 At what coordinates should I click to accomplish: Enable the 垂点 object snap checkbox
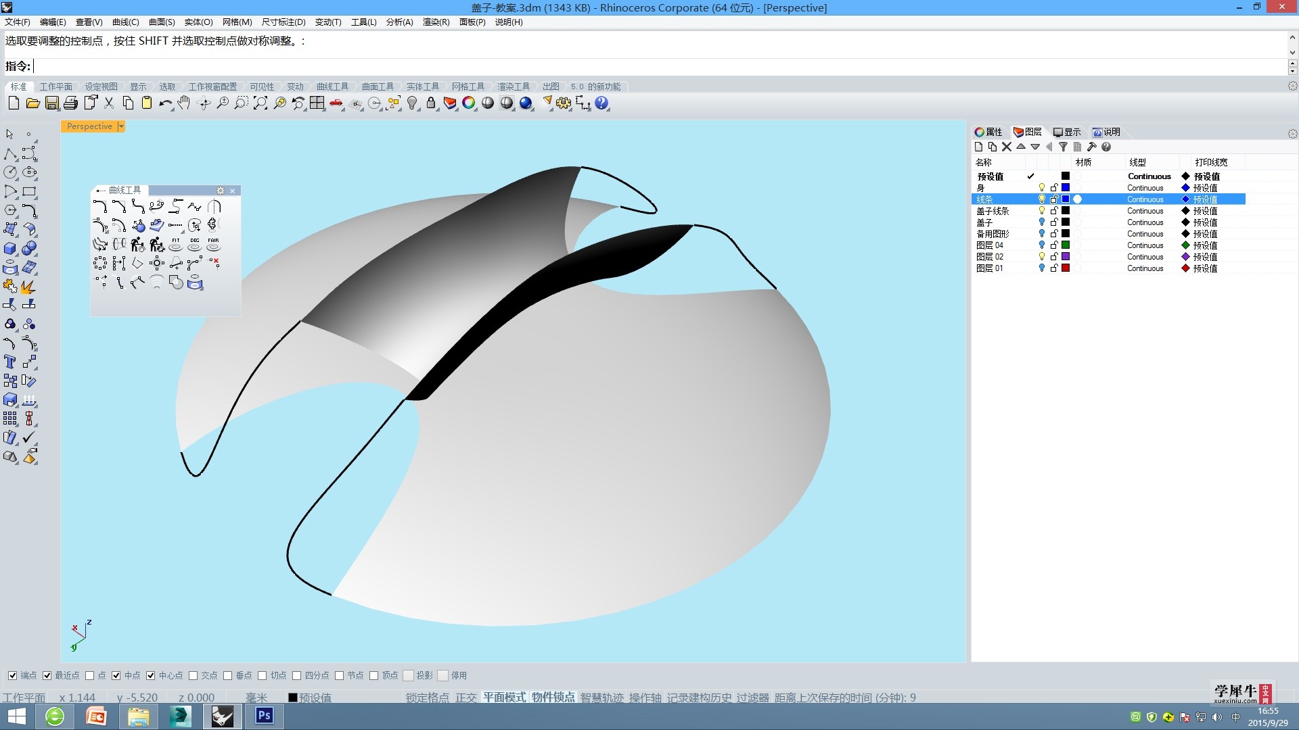coord(227,675)
